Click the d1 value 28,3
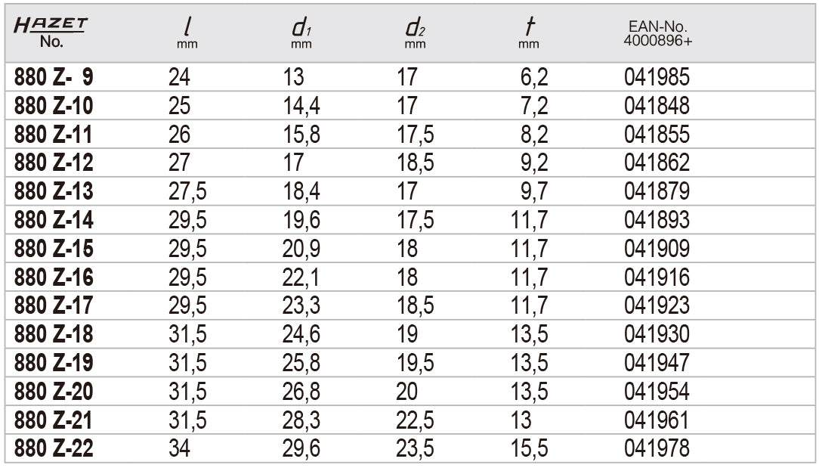 point(300,420)
